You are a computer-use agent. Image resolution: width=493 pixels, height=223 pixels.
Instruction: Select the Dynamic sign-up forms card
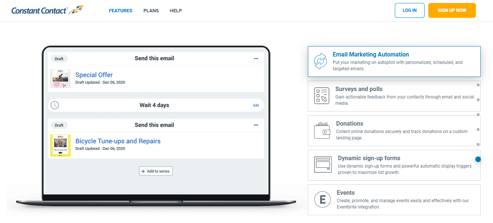point(394,165)
